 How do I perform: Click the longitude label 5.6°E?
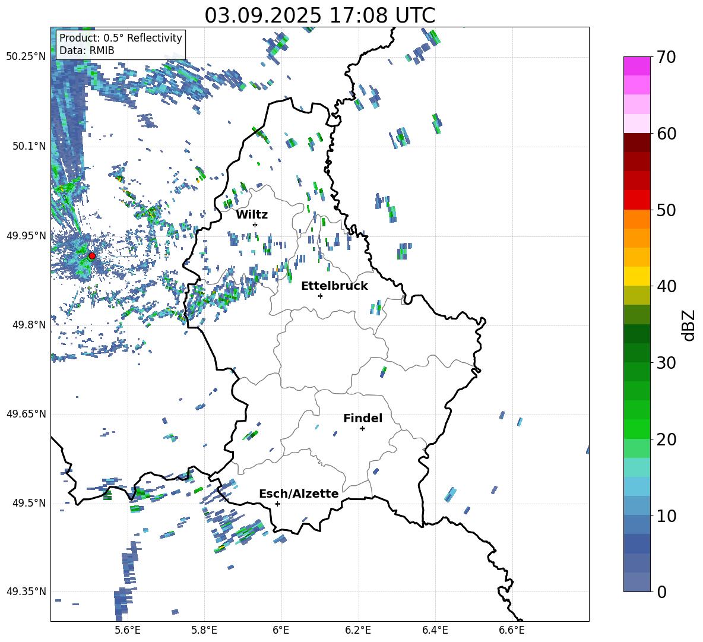(128, 630)
